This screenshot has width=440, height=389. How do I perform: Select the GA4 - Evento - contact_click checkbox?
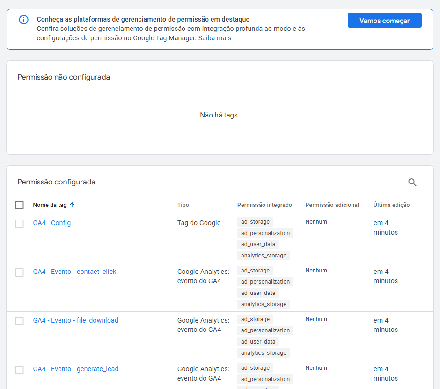(x=19, y=272)
